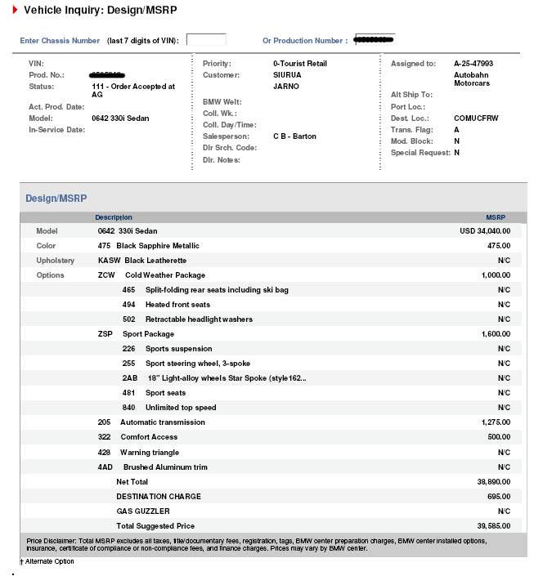Click the '18" Light-alloy wheels Star Spoke' row
The width and height of the screenshot is (534, 585).
click(271, 378)
